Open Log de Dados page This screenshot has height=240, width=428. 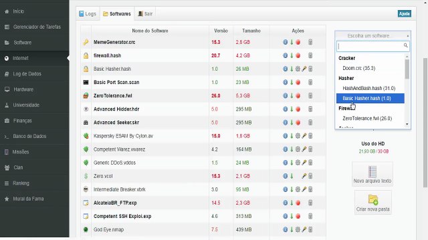point(34,74)
